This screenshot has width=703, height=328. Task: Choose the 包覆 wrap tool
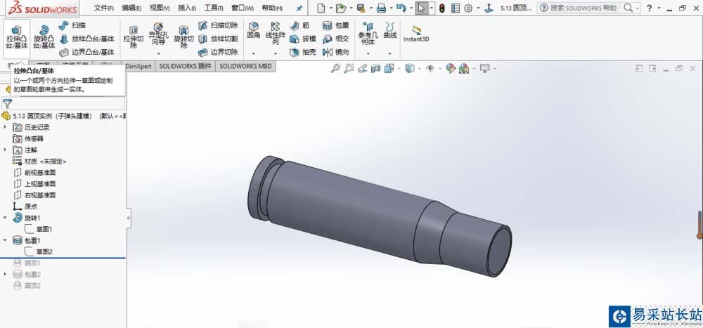[336, 25]
